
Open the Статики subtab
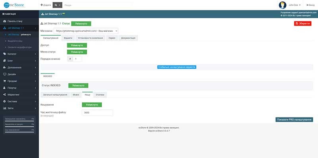coord(100,95)
